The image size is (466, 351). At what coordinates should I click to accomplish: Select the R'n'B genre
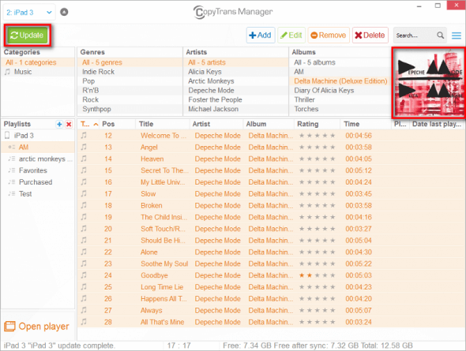point(130,91)
